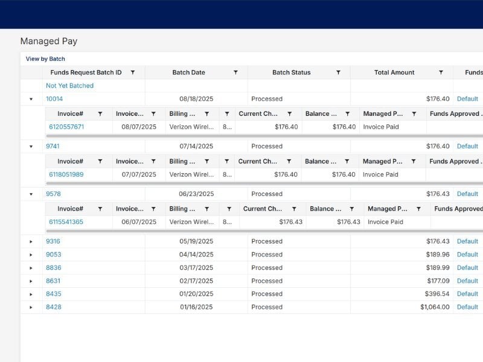483x362 pixels.
Task: Collapse batch 10014 row
Action: point(31,99)
